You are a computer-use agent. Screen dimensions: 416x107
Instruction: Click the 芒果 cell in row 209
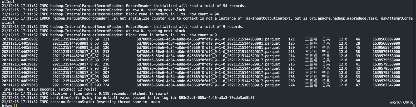point(326,81)
